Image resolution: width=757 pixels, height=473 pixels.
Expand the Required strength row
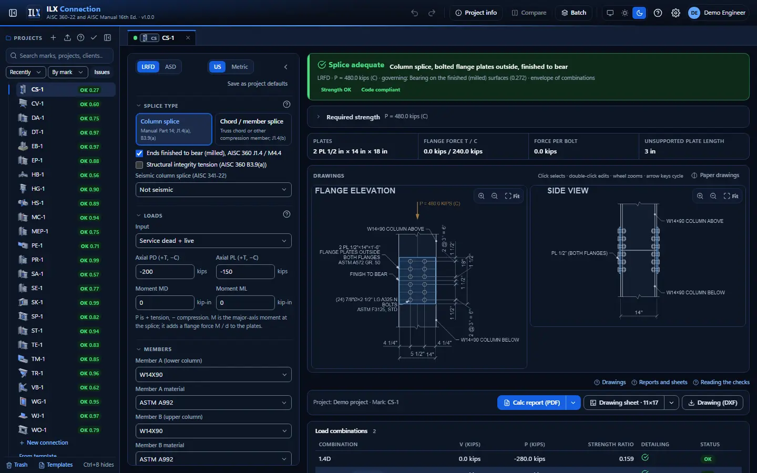pyautogui.click(x=528, y=117)
